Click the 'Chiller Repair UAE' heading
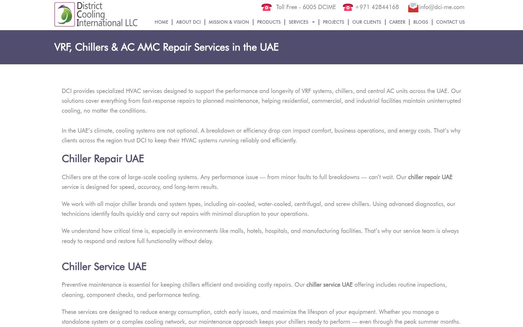The width and height of the screenshot is (523, 327). point(103,159)
